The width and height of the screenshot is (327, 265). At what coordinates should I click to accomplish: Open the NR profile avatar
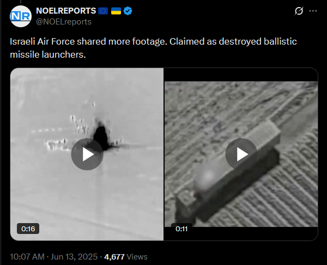click(21, 16)
